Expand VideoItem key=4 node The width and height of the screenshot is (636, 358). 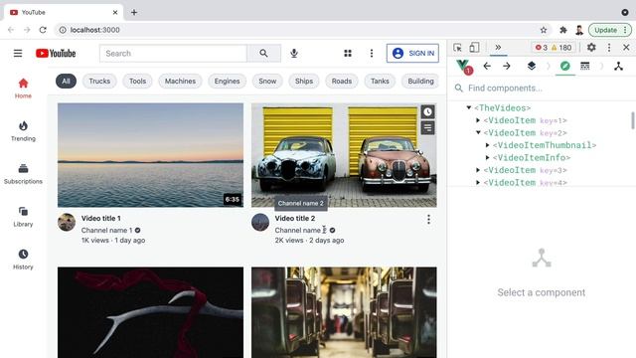pyautogui.click(x=478, y=183)
